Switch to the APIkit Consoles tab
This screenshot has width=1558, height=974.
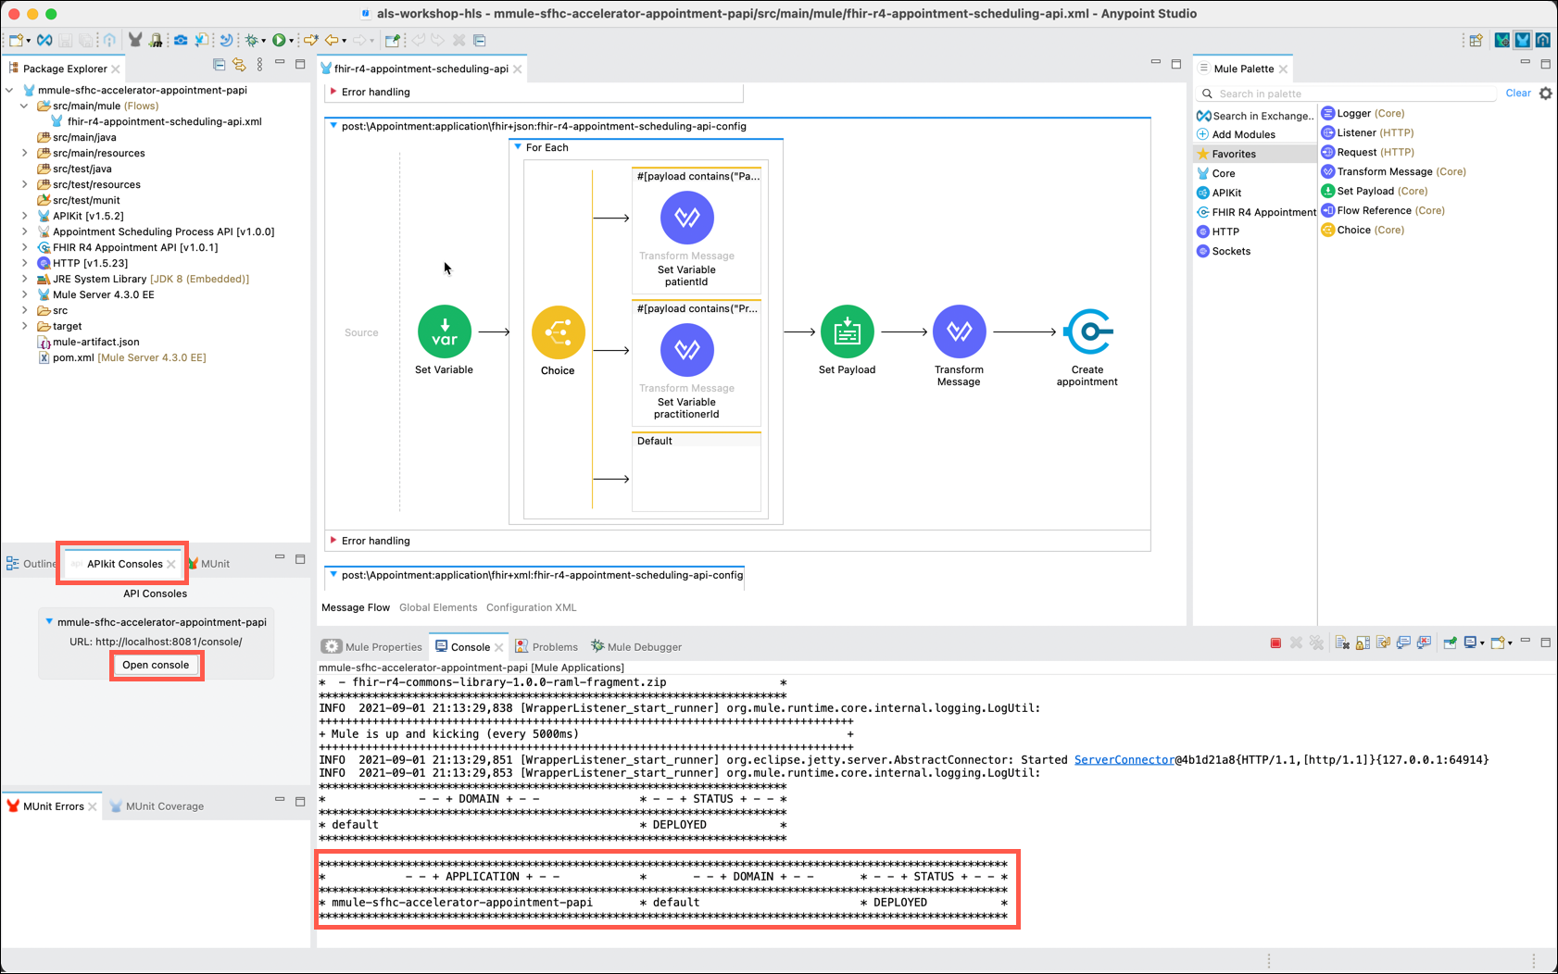(x=124, y=564)
